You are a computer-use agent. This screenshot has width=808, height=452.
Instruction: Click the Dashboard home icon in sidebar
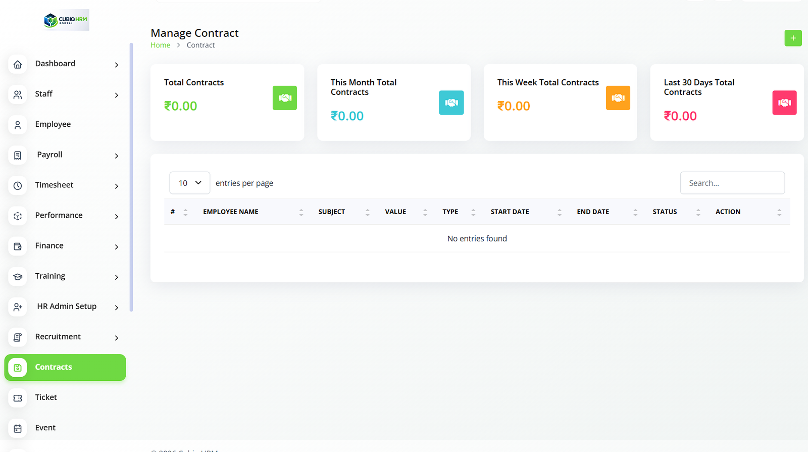(x=18, y=65)
